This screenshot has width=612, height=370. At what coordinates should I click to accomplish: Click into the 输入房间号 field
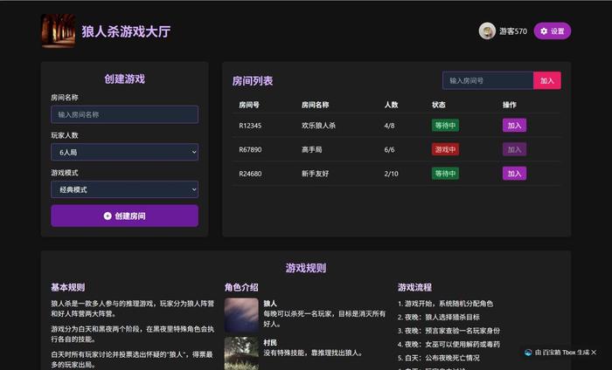487,80
